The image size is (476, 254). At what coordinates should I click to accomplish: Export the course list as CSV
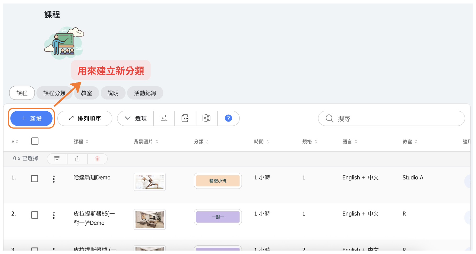[x=185, y=118]
